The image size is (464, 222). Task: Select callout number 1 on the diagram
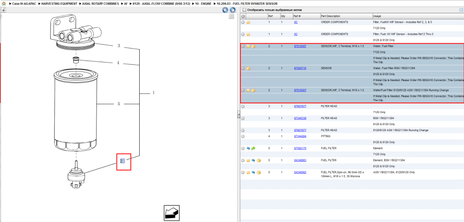click(153, 93)
